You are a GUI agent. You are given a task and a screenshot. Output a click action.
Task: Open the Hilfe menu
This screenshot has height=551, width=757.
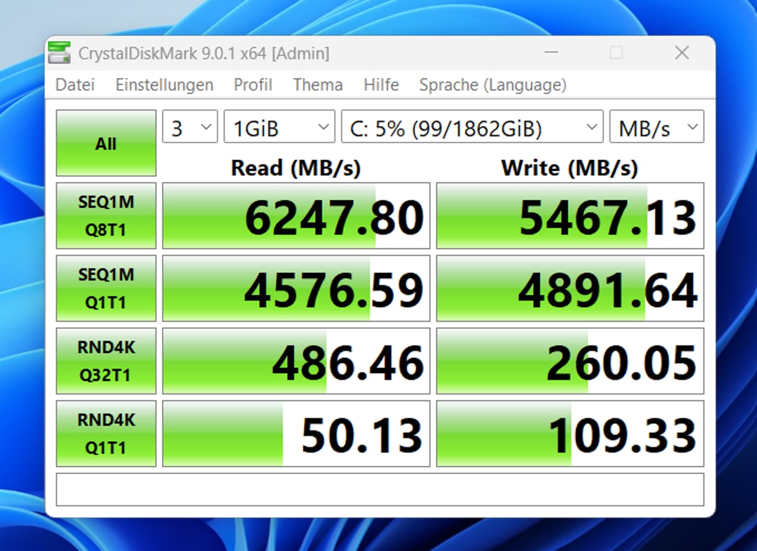[x=381, y=85]
